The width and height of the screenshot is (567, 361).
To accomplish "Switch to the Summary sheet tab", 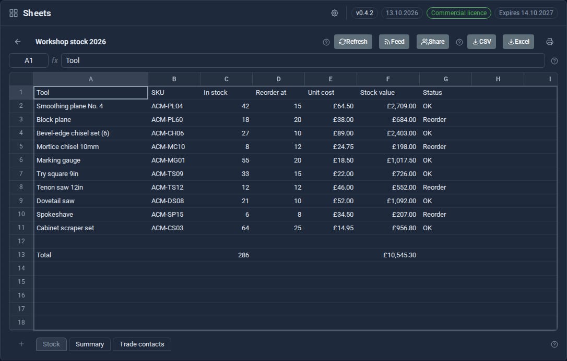I will pyautogui.click(x=90, y=344).
